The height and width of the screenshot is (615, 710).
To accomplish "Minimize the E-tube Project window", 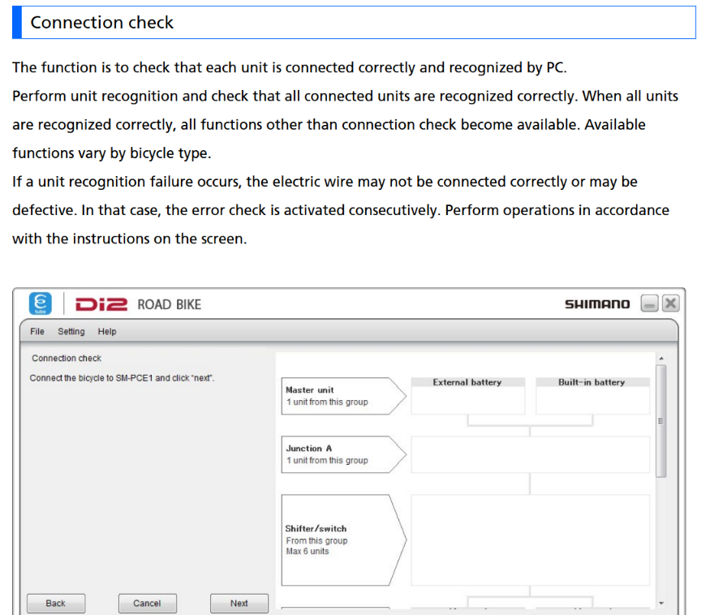I will [648, 303].
